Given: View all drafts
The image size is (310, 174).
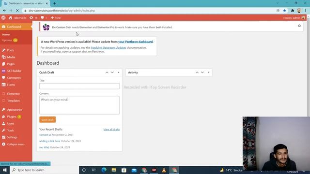Looking at the screenshot, I should 111,130.
